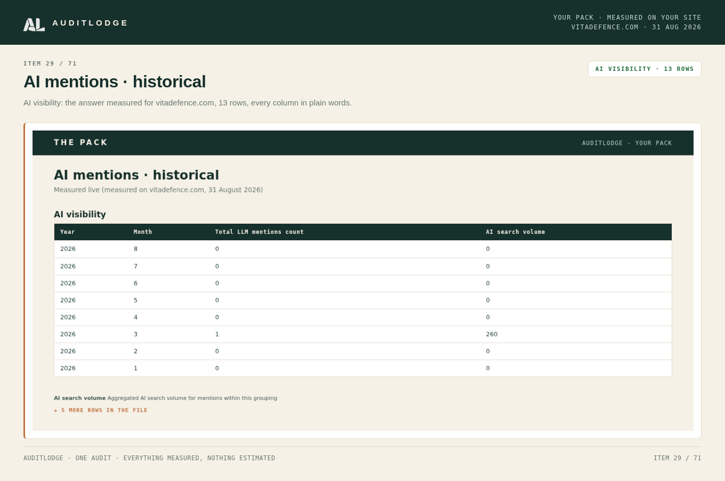725x481 pixels.
Task: Click the Total LLM mentions count column header
Action: point(260,232)
